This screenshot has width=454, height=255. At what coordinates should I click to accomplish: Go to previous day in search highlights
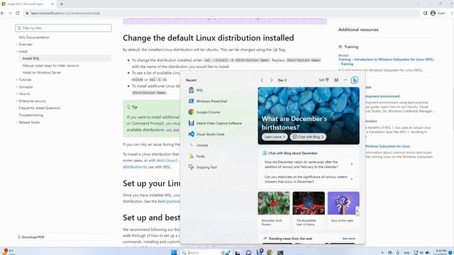262,80
